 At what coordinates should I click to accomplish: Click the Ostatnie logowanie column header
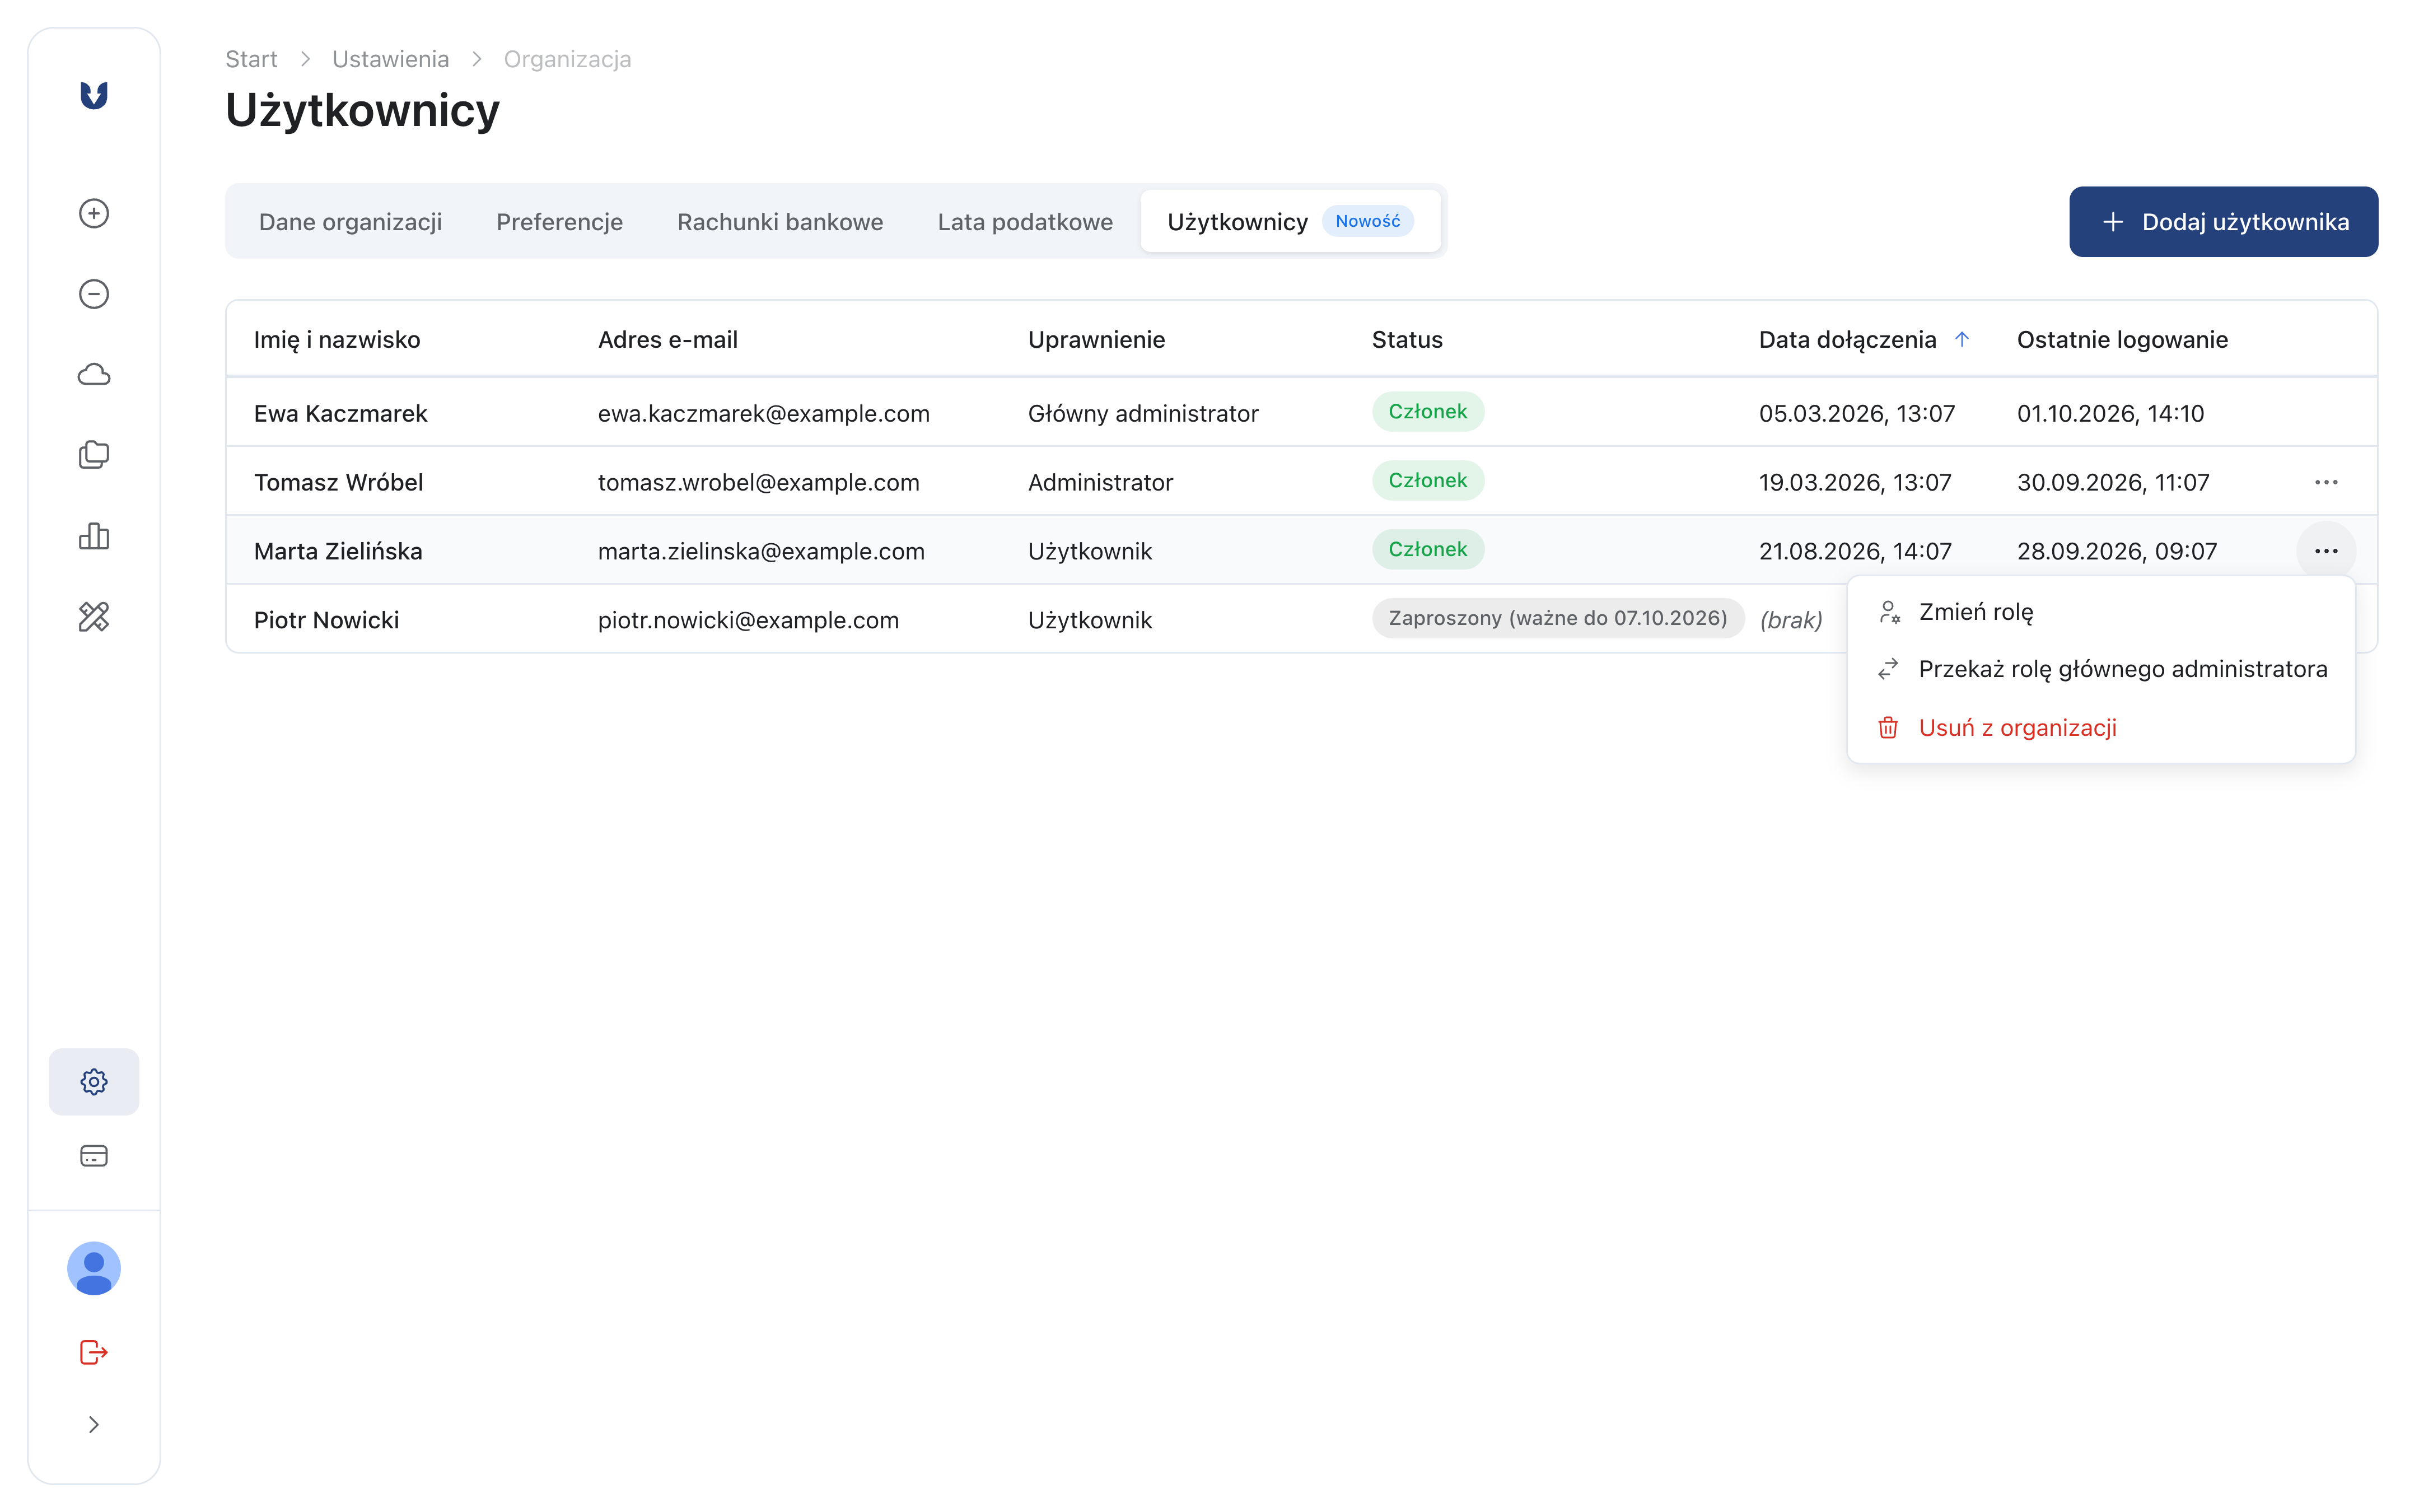tap(2122, 340)
